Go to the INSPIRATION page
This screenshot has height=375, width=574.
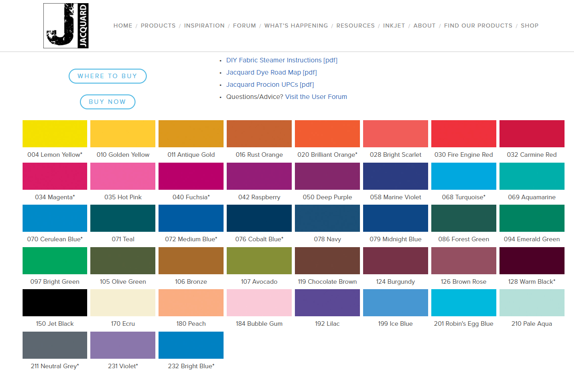click(204, 26)
